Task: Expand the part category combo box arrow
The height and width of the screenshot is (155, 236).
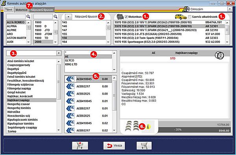Action: click(59, 53)
